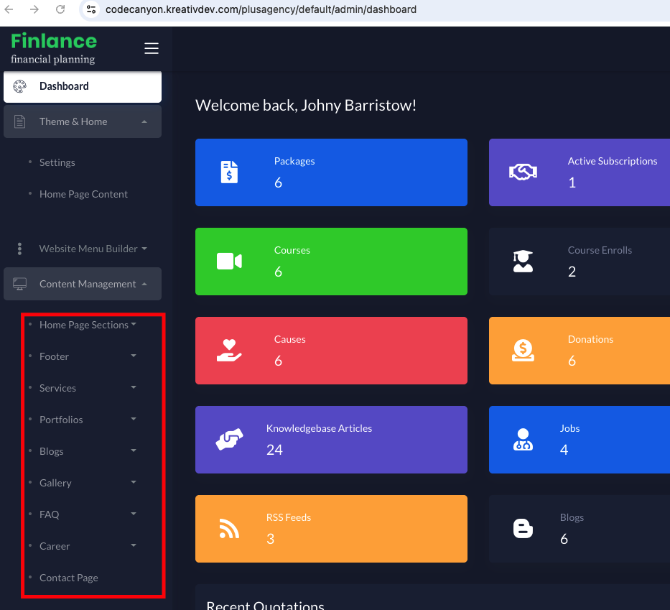Click the browser reload icon
Image resolution: width=670 pixels, height=610 pixels.
pos(60,9)
